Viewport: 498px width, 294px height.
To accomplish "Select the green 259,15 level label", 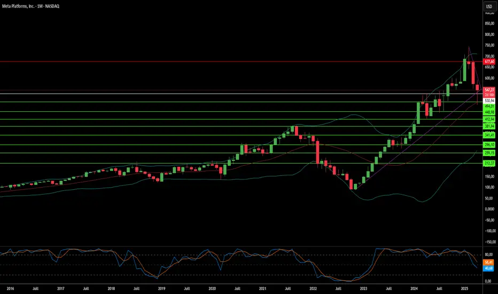I will coord(489,153).
